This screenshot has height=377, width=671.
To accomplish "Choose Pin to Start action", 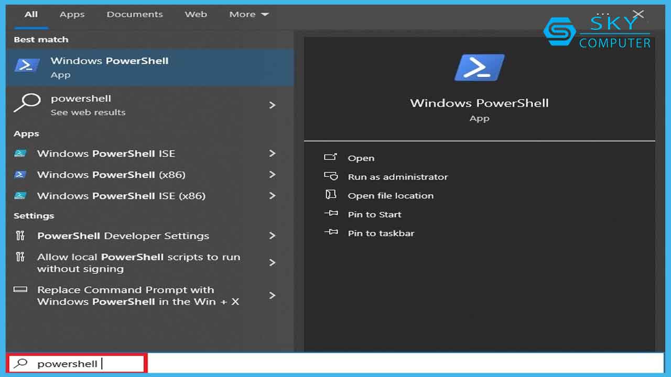I will pos(374,214).
